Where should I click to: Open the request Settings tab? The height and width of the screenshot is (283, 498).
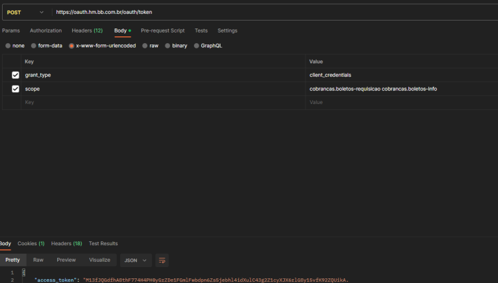[x=227, y=30]
